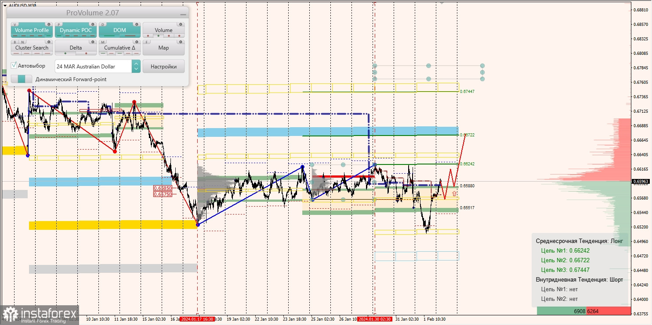Click the 2024.01.17 16:30 date marker
Viewport: 652px width, 325px height.
[197, 319]
